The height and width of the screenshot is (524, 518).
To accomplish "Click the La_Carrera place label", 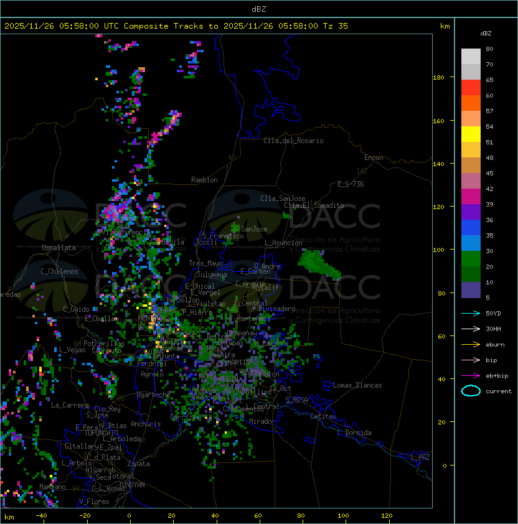I will pyautogui.click(x=69, y=405).
